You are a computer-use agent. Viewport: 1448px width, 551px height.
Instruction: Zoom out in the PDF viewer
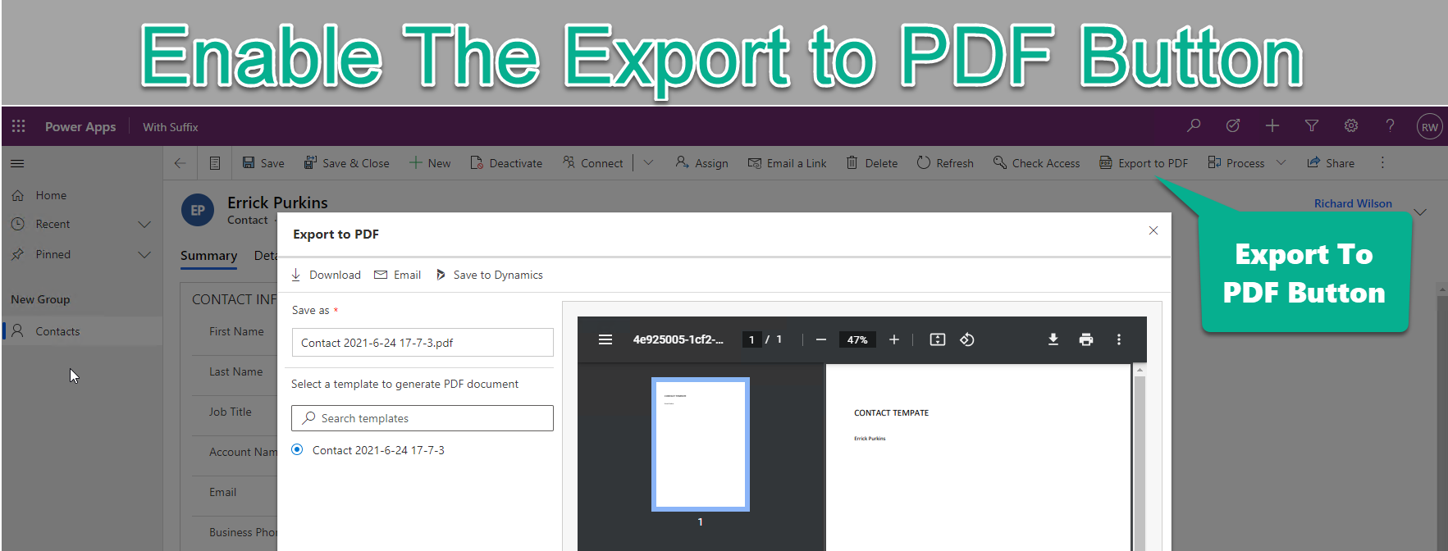click(820, 339)
